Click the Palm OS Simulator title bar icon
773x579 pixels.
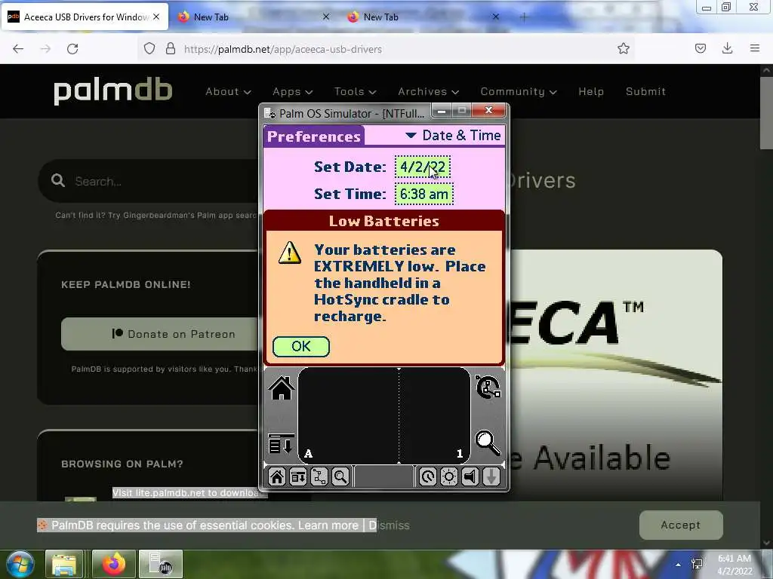269,114
